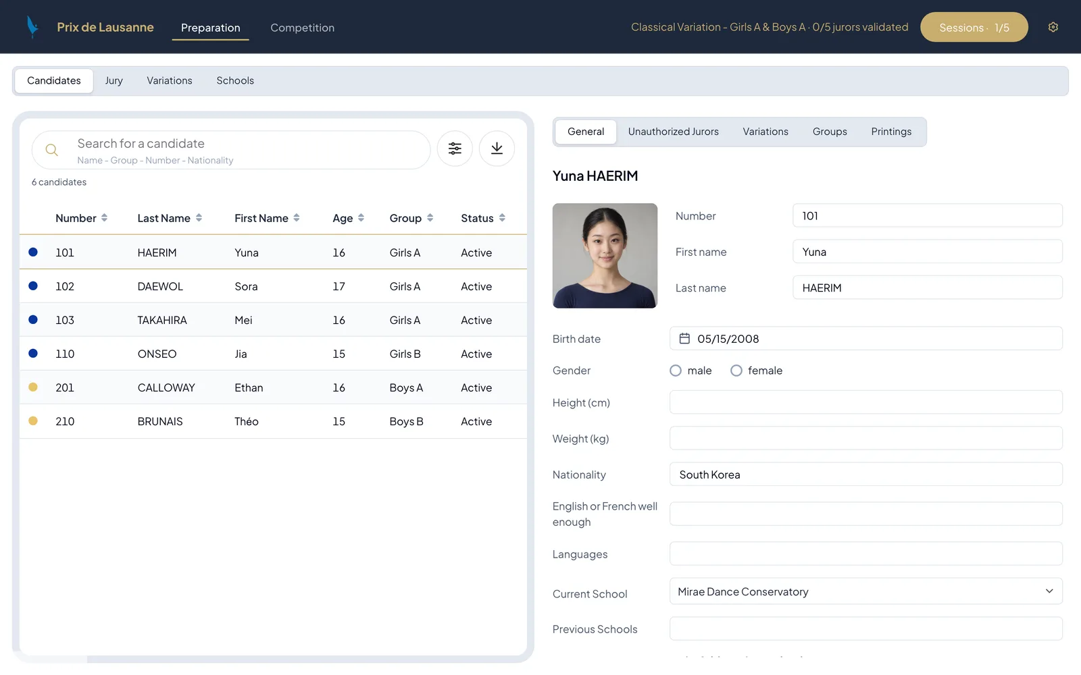Viewport: 1081px width, 675px height.
Task: Select the General detail tab
Action: [586, 132]
